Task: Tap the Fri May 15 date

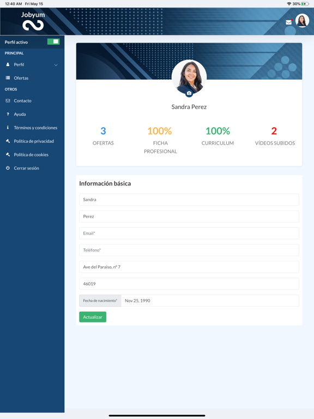Action: (34, 4)
